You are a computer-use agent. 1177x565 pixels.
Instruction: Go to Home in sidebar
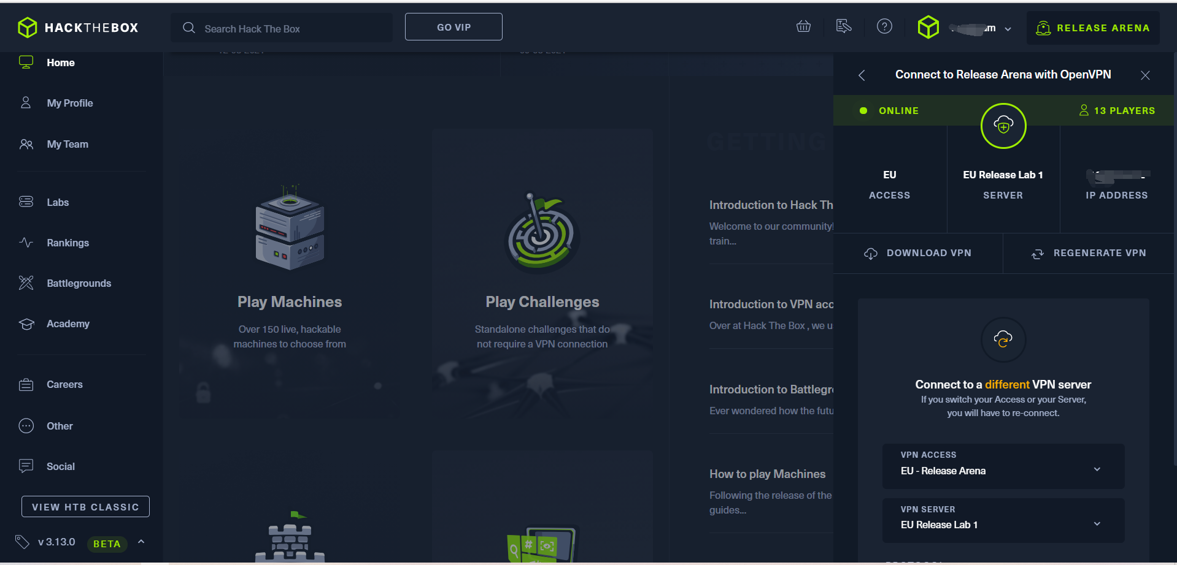(61, 63)
